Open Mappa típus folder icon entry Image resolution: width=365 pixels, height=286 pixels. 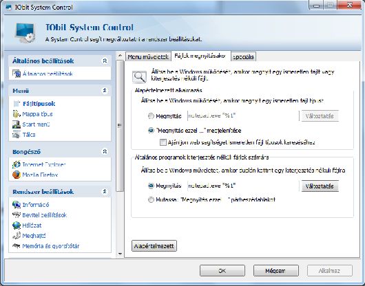pos(17,114)
